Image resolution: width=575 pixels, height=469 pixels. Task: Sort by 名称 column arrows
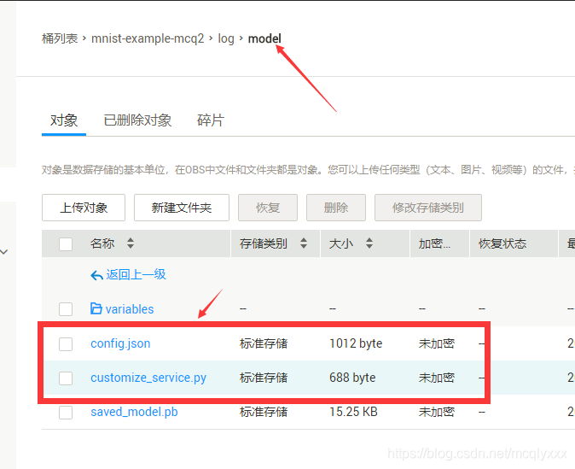point(131,243)
